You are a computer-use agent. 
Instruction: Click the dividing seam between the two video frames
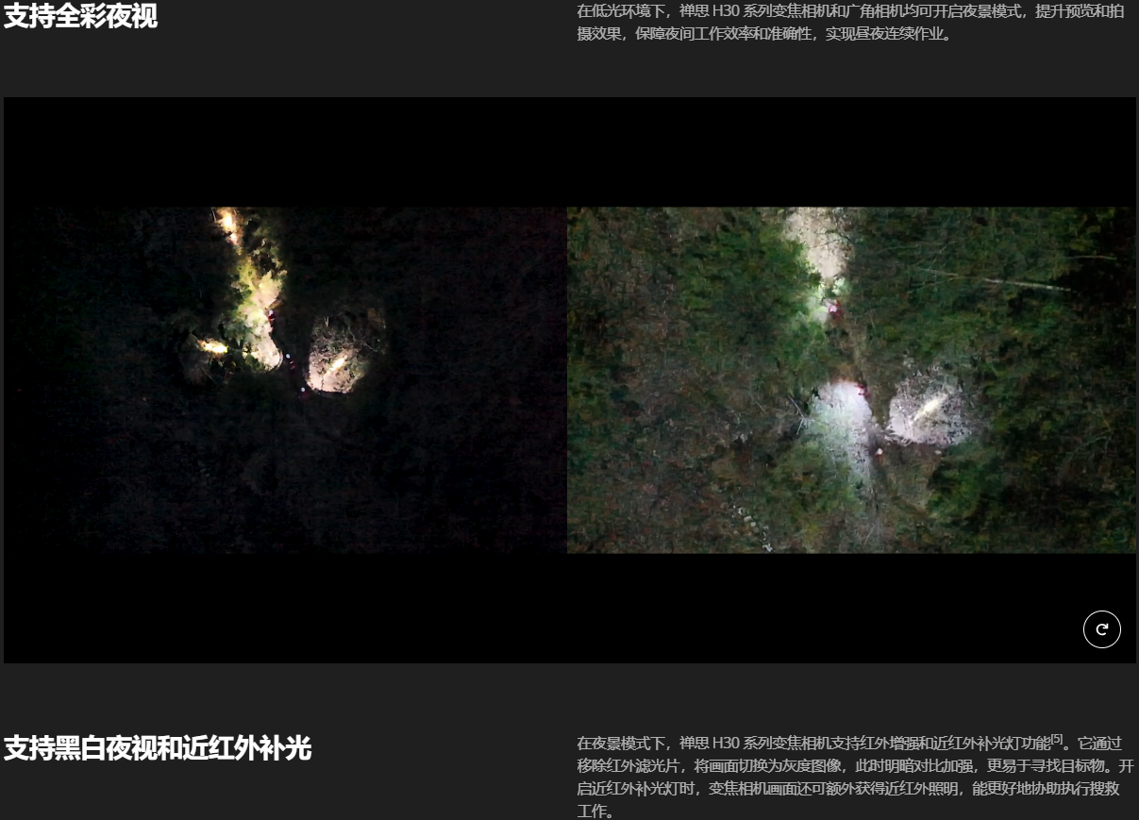click(567, 377)
